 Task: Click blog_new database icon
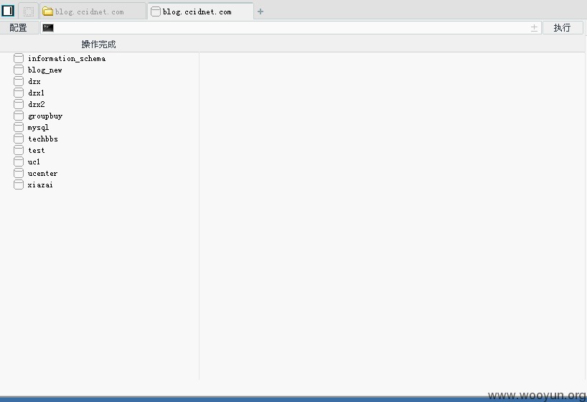tap(19, 70)
